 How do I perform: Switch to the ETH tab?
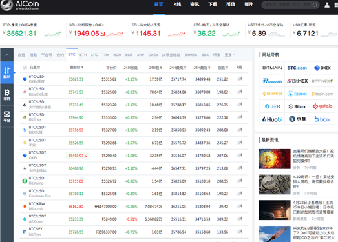tap(83, 55)
